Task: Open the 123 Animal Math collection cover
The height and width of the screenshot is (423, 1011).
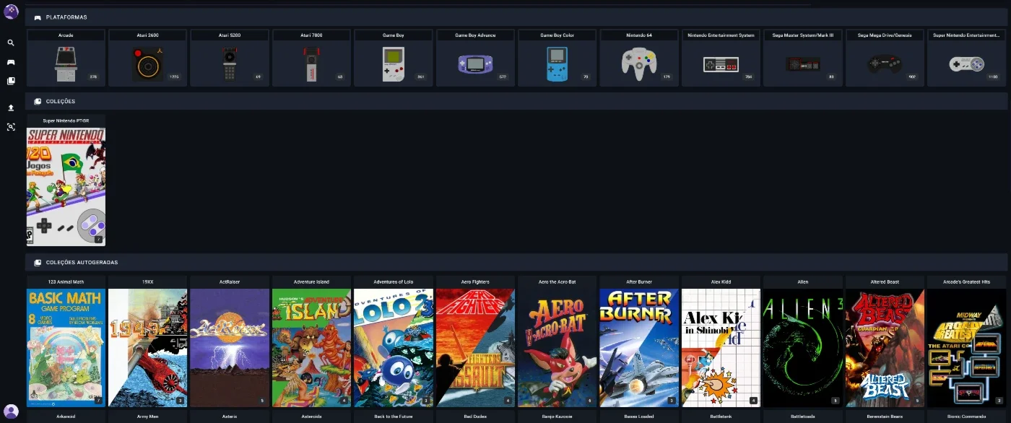Action: pyautogui.click(x=66, y=348)
